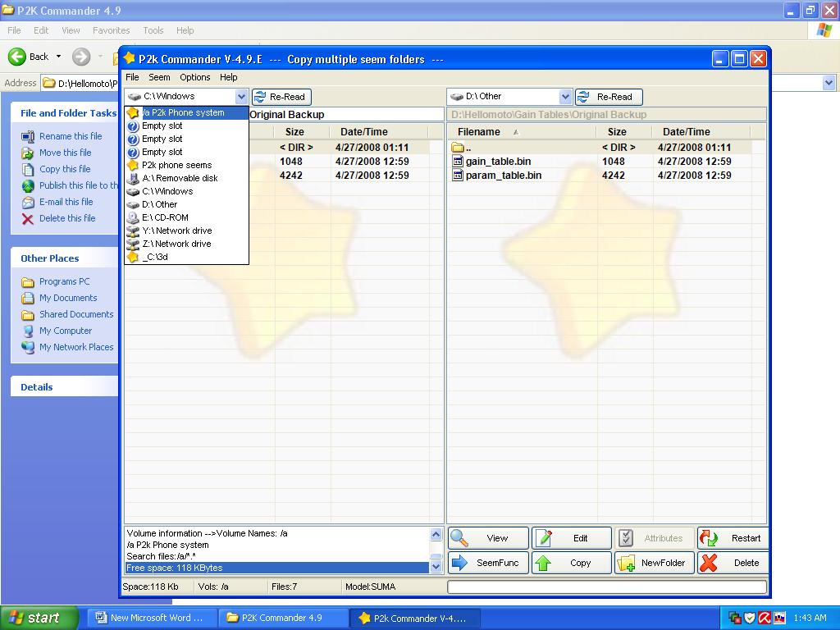Open the Edit menu in the Explorer window
Viewport: 840px width, 630px height.
pos(41,30)
